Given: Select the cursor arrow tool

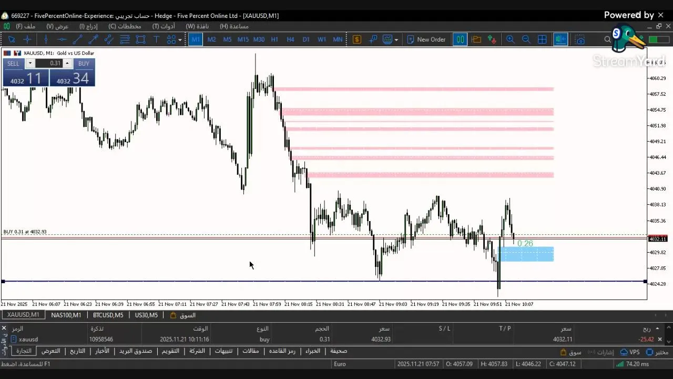Looking at the screenshot, I should (12, 39).
